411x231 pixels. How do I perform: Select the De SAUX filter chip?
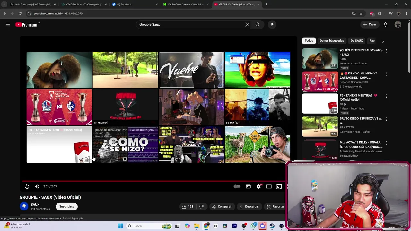point(356,41)
